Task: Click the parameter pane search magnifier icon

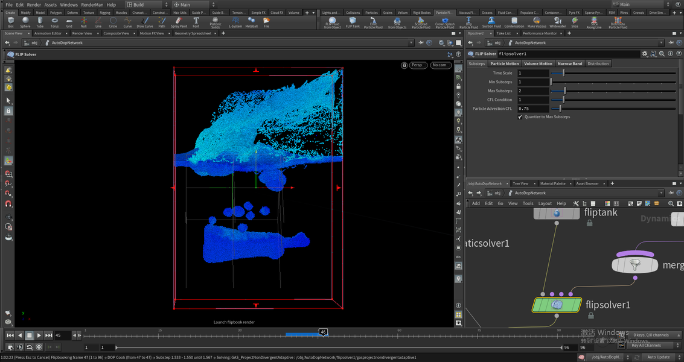Action: point(662,54)
